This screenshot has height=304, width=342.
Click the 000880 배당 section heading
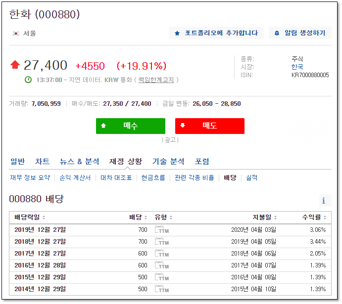[36, 199]
